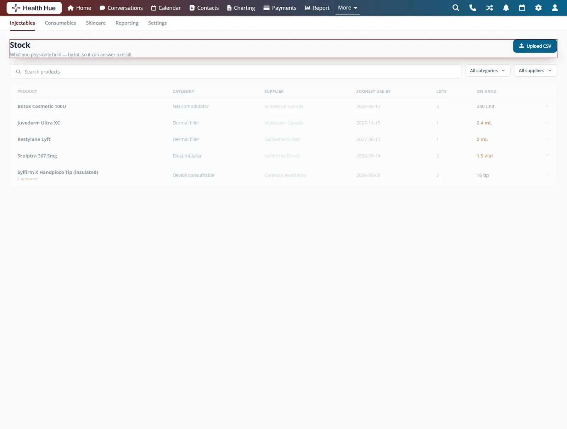The height and width of the screenshot is (429, 567).
Task: Open the Report section
Action: point(317,8)
